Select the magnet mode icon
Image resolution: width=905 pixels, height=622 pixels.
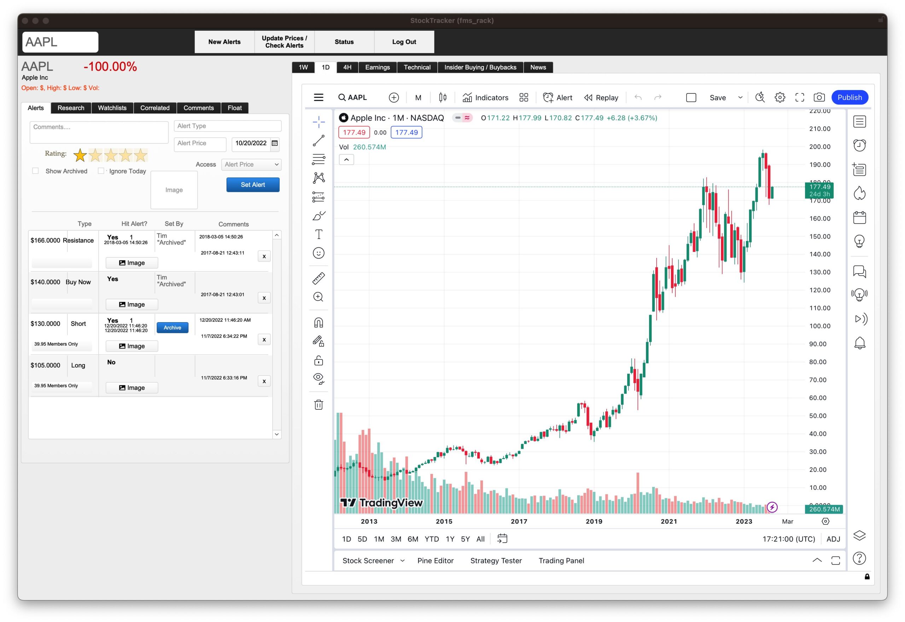click(319, 323)
